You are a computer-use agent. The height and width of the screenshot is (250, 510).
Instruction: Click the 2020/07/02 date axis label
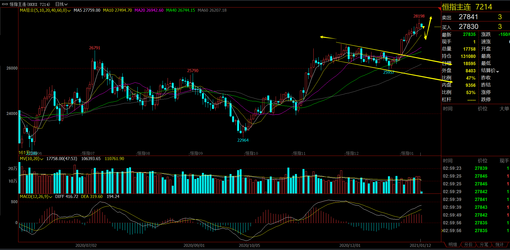pyautogui.click(x=86, y=246)
